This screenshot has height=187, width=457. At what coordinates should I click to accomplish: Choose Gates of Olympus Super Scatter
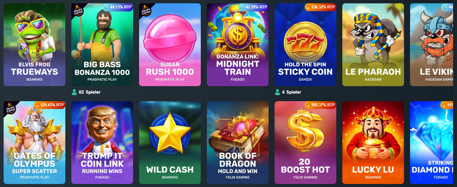pyautogui.click(x=34, y=142)
